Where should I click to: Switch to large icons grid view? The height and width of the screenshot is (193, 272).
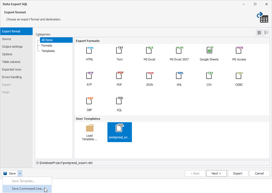click(259, 33)
